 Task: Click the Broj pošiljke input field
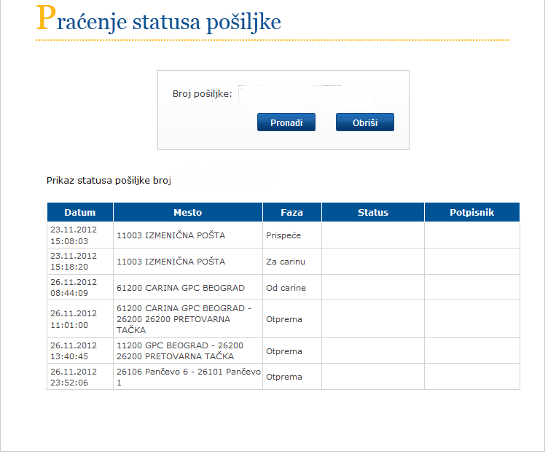291,93
